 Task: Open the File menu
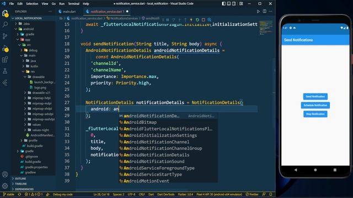point(12,4)
